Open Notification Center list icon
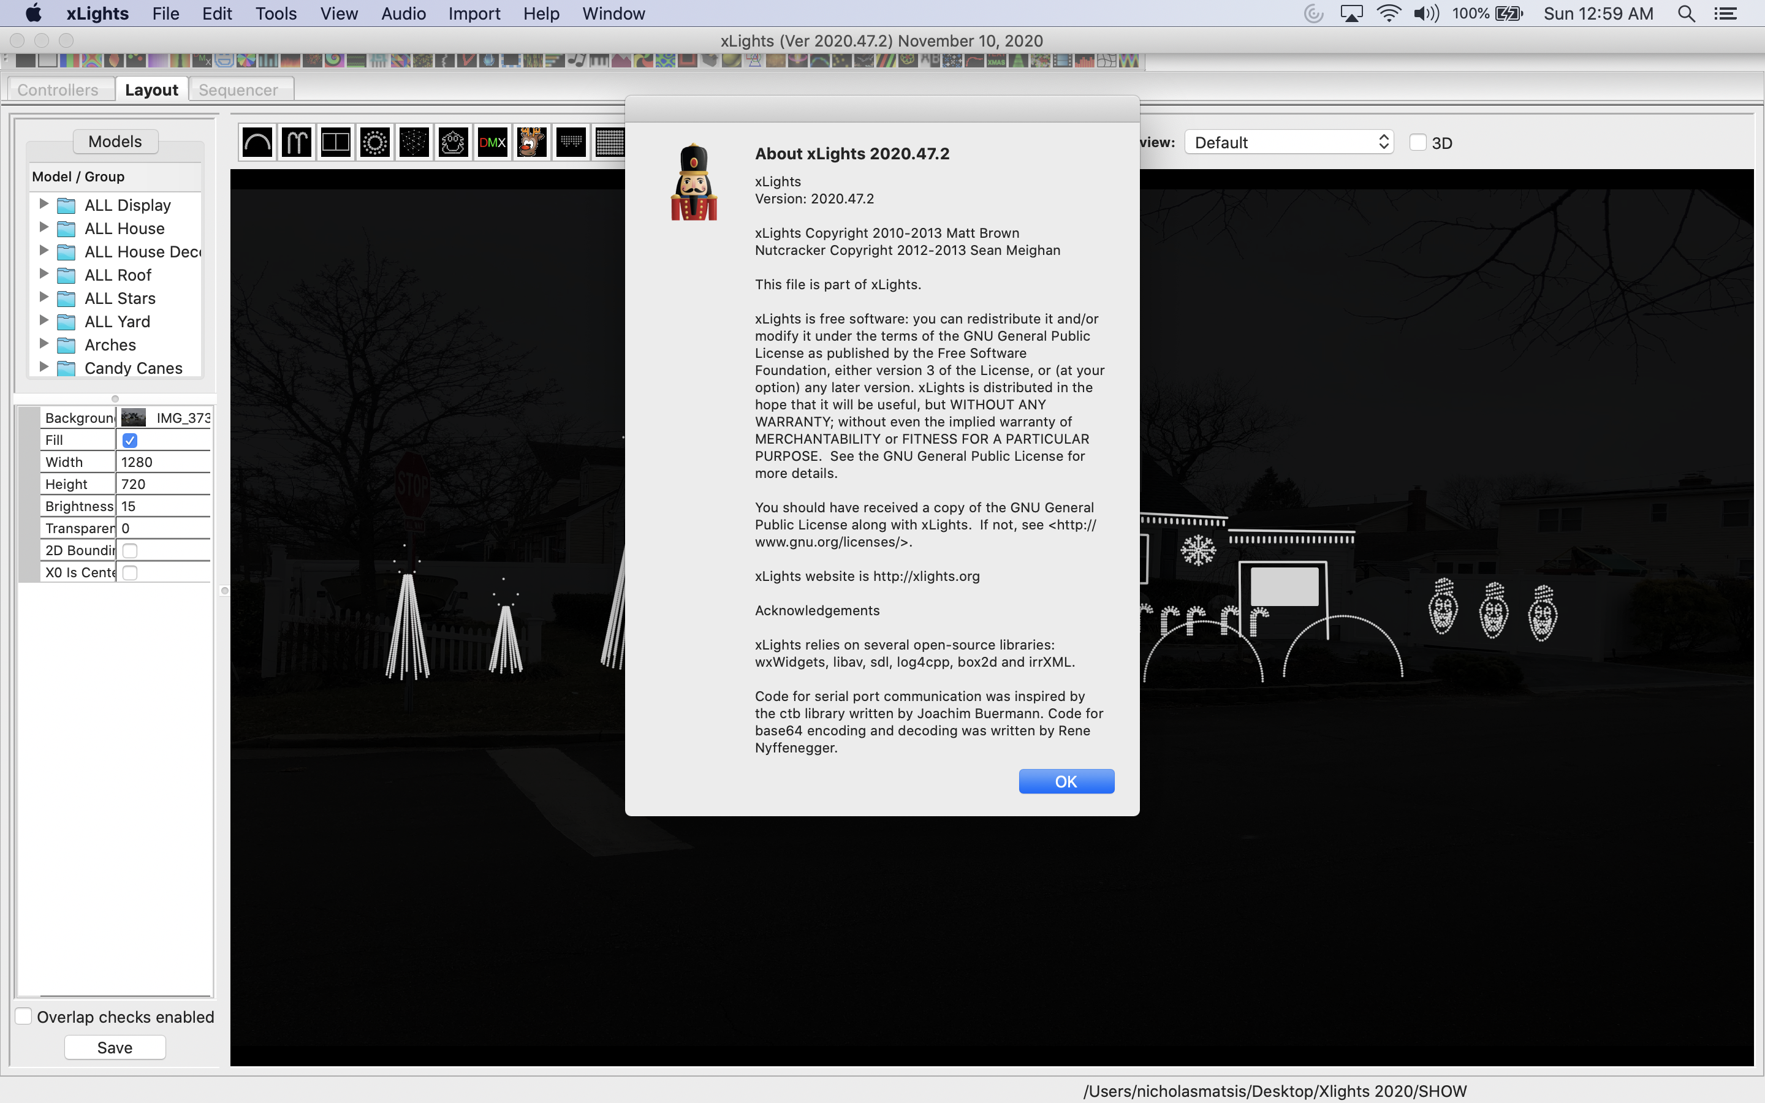This screenshot has width=1765, height=1103. (1726, 13)
